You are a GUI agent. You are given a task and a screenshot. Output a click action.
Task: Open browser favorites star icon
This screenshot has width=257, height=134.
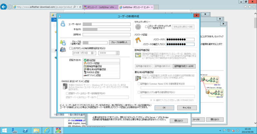pyautogui.click(x=250, y=7)
